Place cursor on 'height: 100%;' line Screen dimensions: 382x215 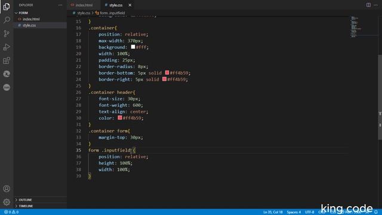[115, 163]
